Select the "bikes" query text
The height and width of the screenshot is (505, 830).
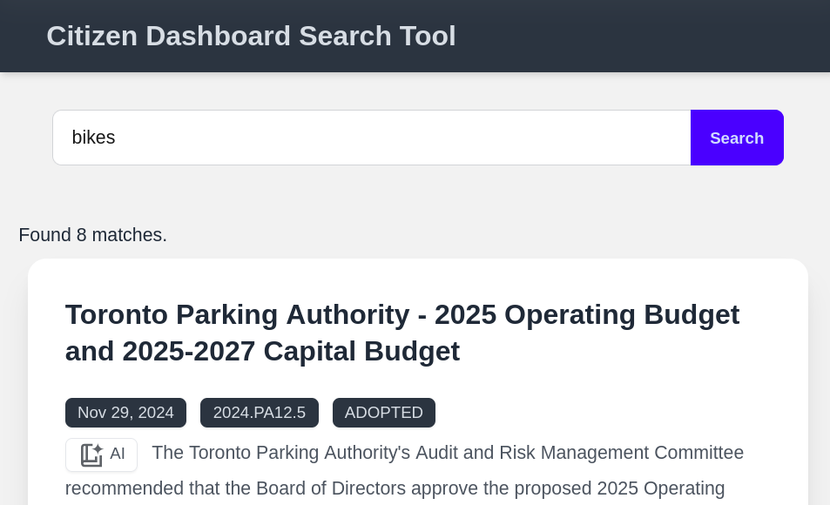(93, 138)
